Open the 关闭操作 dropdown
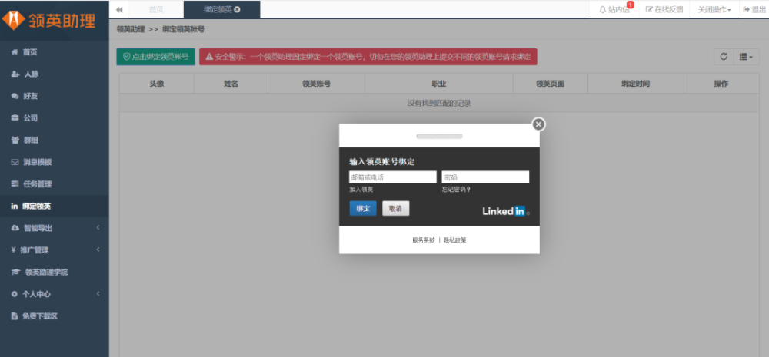This screenshot has width=769, height=357. (x=714, y=9)
